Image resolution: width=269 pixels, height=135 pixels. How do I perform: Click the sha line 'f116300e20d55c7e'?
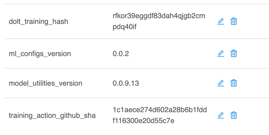(144, 121)
